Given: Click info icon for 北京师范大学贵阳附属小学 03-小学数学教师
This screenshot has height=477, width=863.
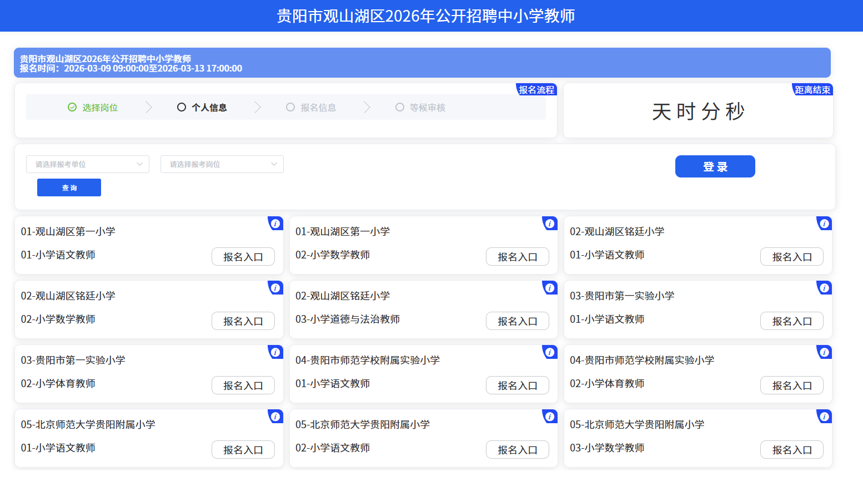Looking at the screenshot, I should pos(824,417).
